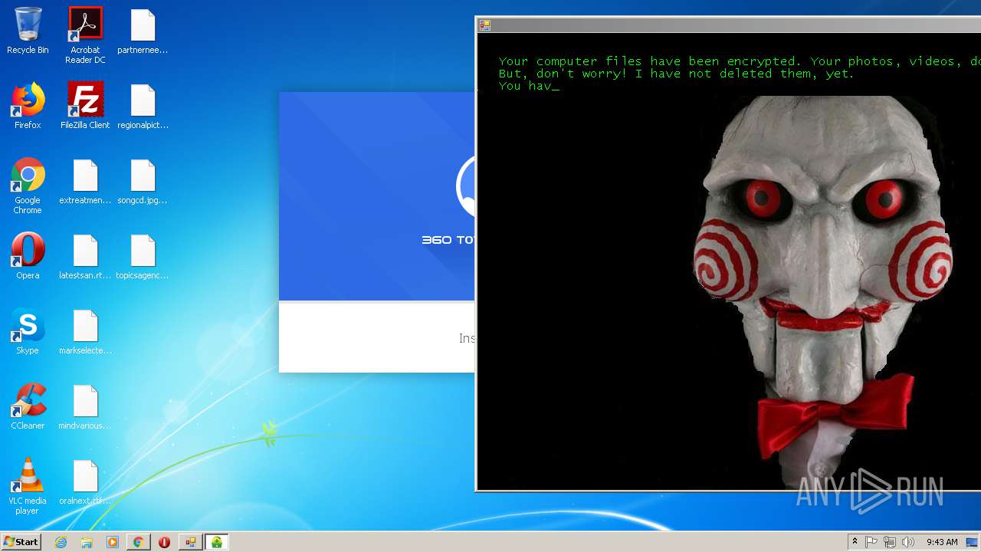
Task: Open the partnernee file on desktop
Action: coord(143,31)
